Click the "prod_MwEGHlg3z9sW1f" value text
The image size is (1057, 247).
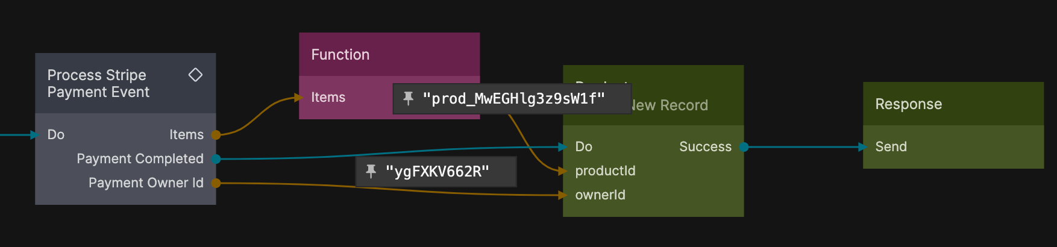pyautogui.click(x=513, y=99)
